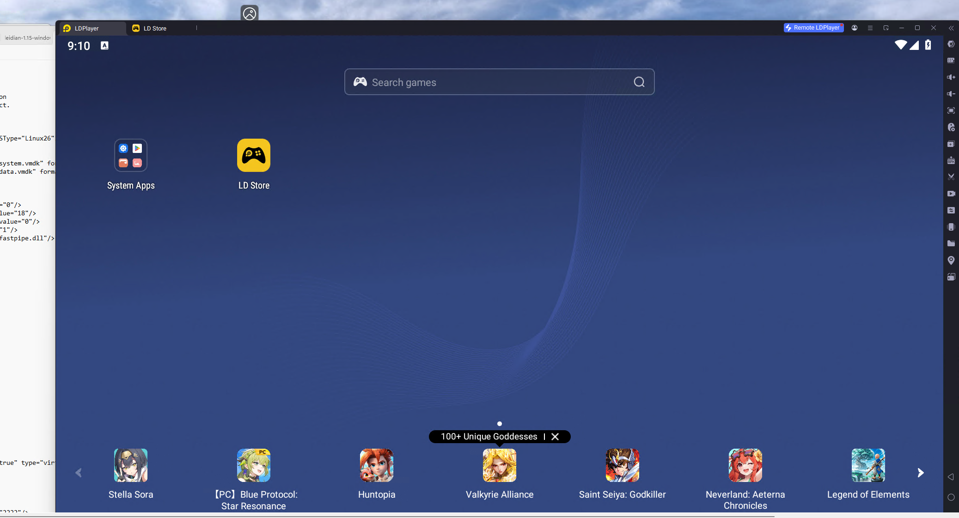
Task: Open the Valkyrie Alliance game thumbnail
Action: coord(499,466)
